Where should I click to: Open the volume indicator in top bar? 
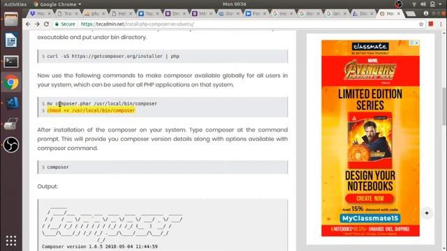pyautogui.click(x=423, y=4)
